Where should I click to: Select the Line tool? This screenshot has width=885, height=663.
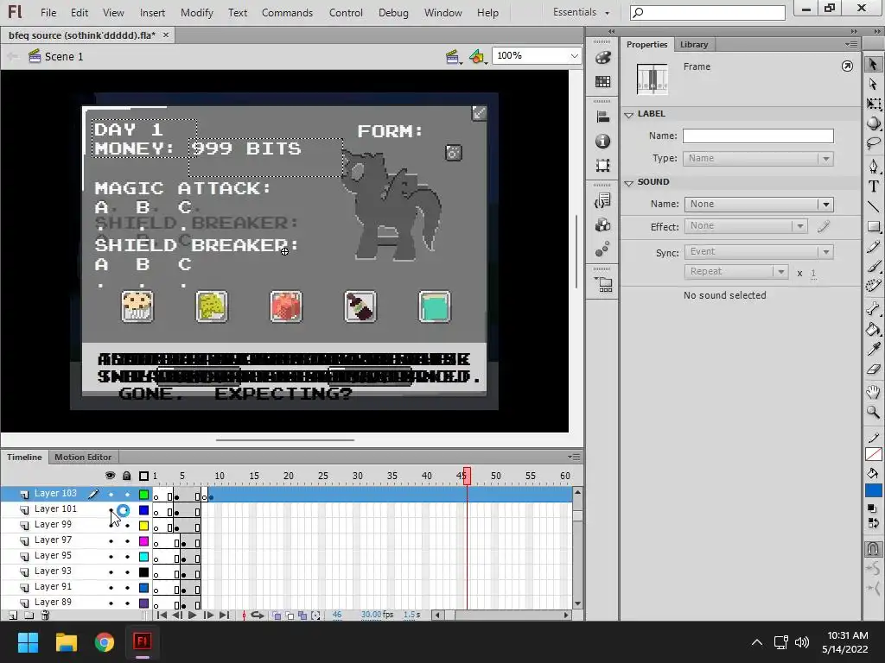pos(873,205)
